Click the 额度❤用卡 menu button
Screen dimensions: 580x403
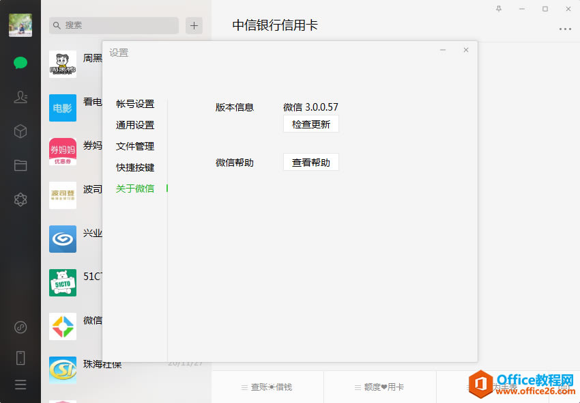(x=380, y=387)
